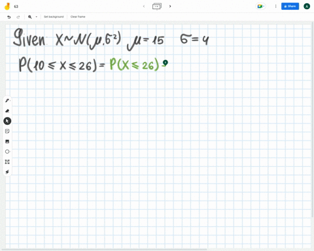Undo the last action
314x251 pixels.
coord(9,17)
